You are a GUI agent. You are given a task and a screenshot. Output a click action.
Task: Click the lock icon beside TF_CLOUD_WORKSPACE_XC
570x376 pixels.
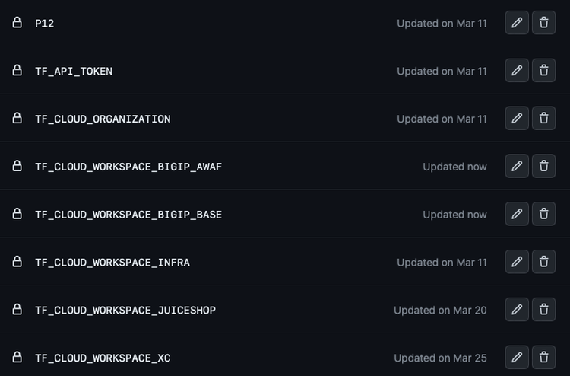17,356
